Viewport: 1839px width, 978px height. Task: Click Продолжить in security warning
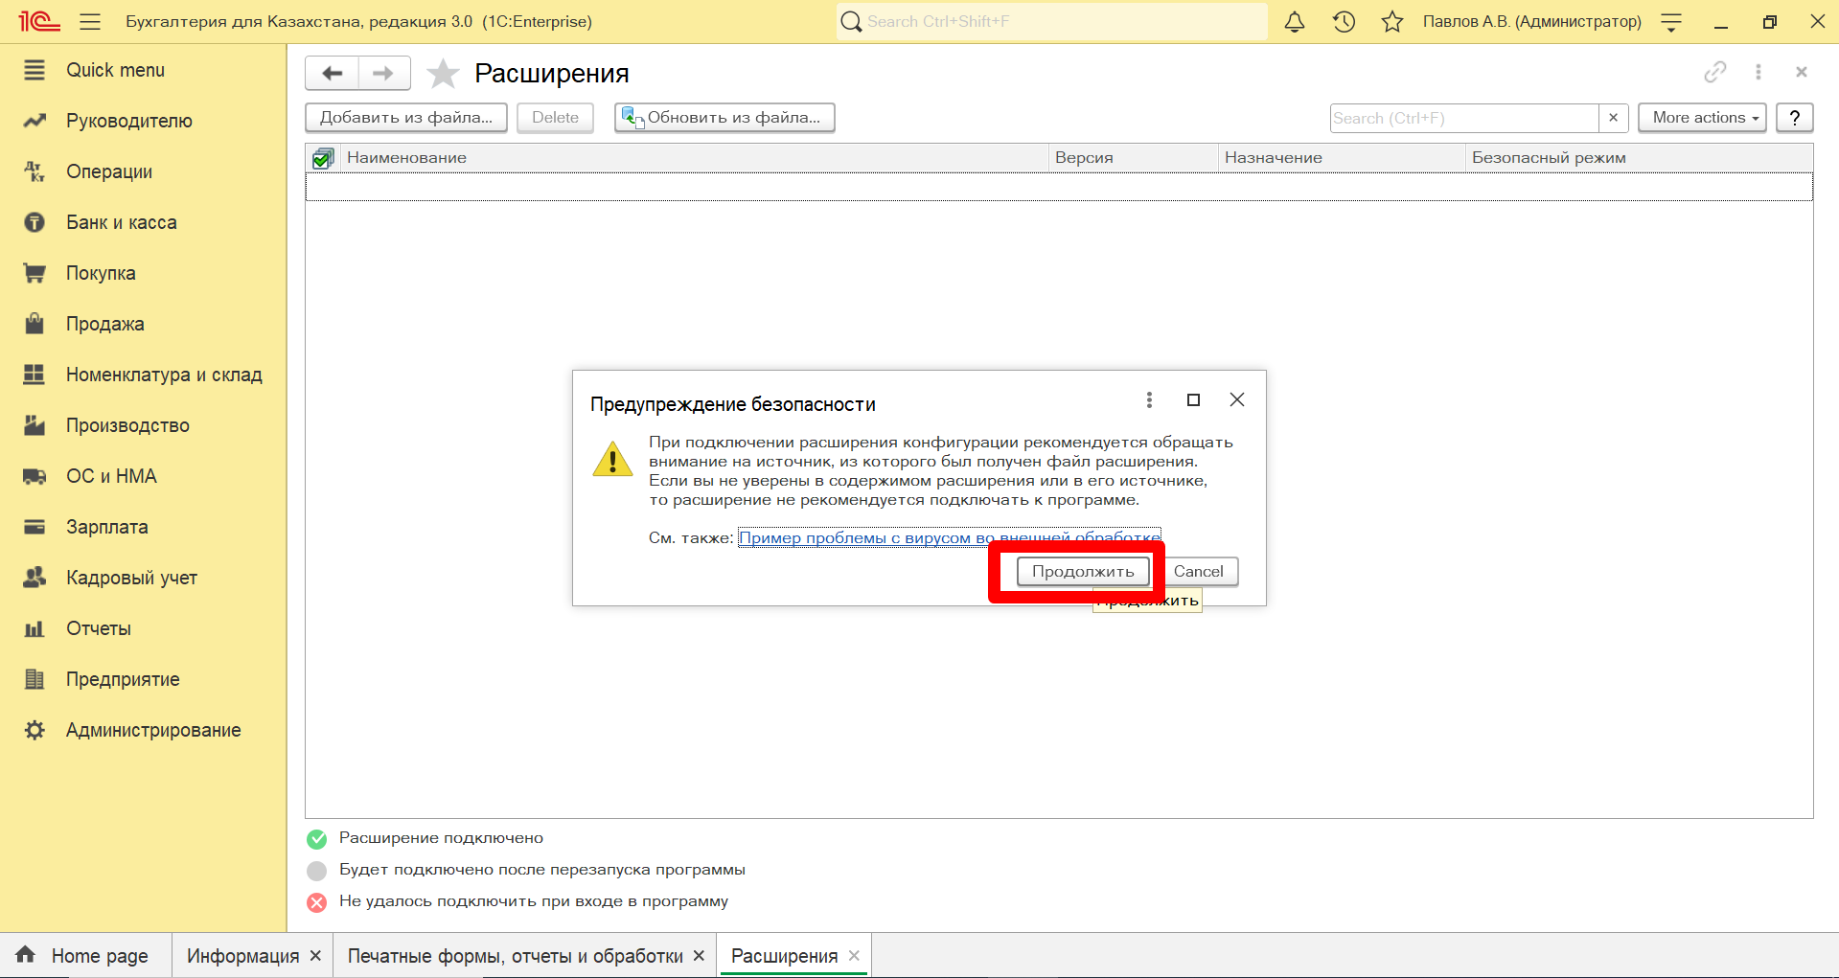pyautogui.click(x=1083, y=572)
